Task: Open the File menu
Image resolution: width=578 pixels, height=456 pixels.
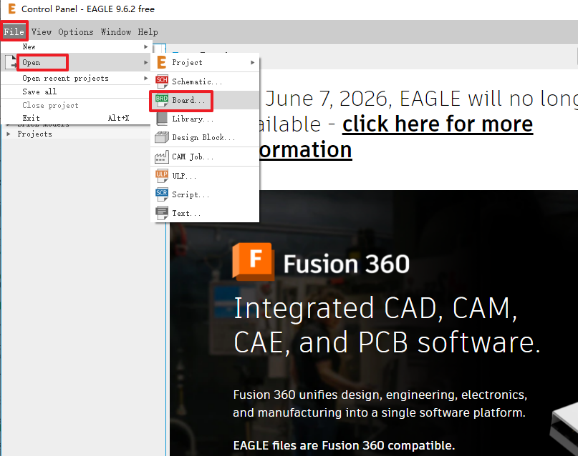Action: pyautogui.click(x=14, y=32)
